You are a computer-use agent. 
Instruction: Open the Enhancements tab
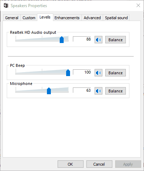coord(67,18)
